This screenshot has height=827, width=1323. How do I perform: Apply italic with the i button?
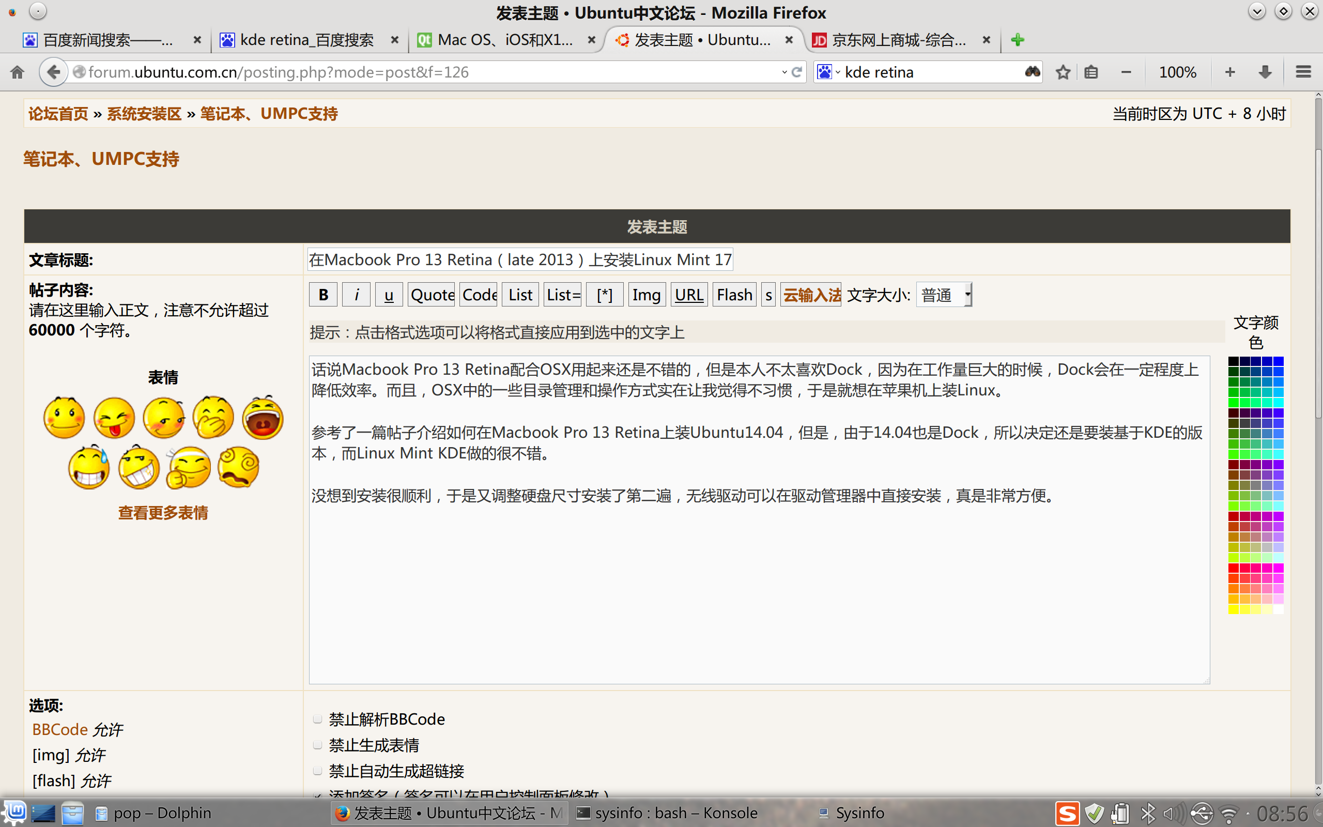point(357,295)
